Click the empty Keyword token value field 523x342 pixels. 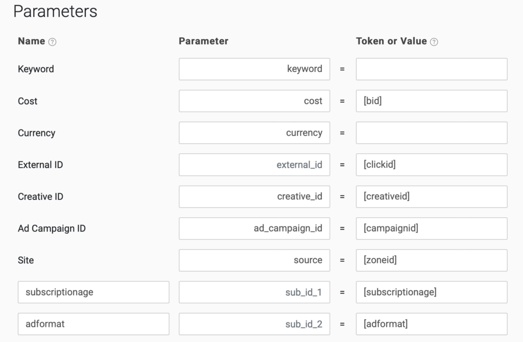431,69
